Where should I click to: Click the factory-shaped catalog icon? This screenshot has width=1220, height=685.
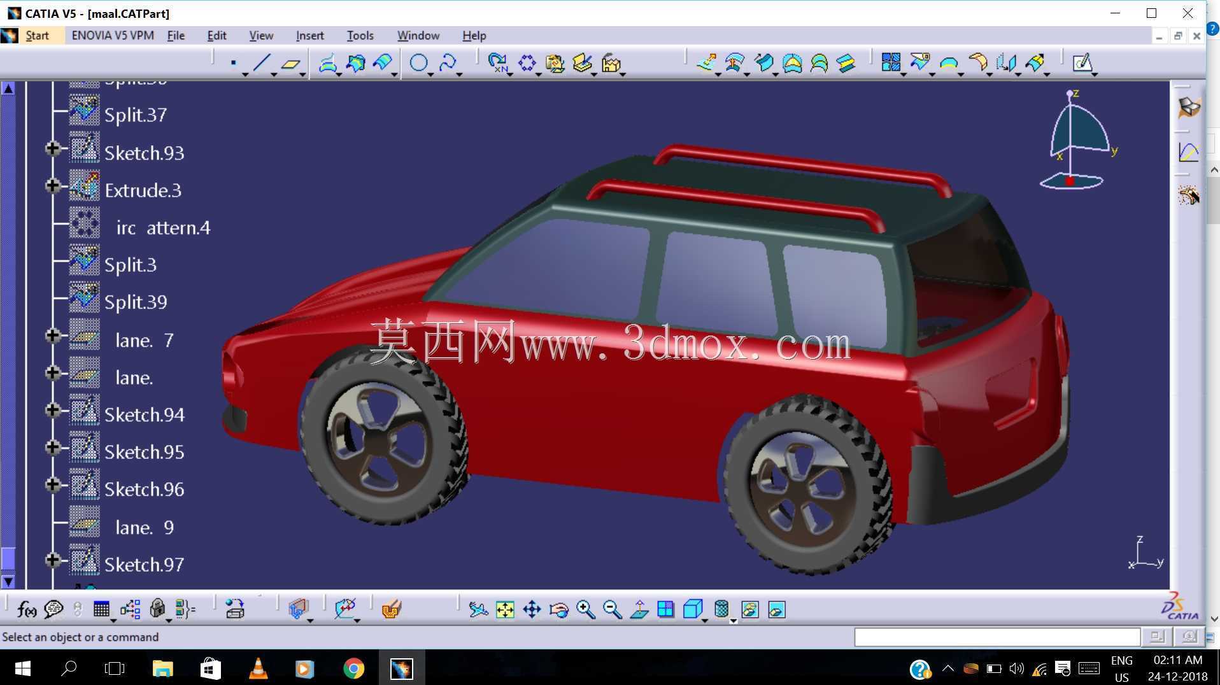(611, 62)
